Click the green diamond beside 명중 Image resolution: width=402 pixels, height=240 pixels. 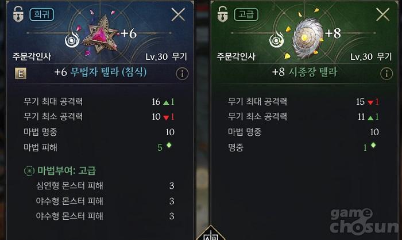coord(373,145)
